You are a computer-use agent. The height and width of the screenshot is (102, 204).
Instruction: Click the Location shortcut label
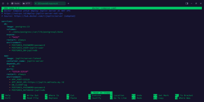(119, 95)
